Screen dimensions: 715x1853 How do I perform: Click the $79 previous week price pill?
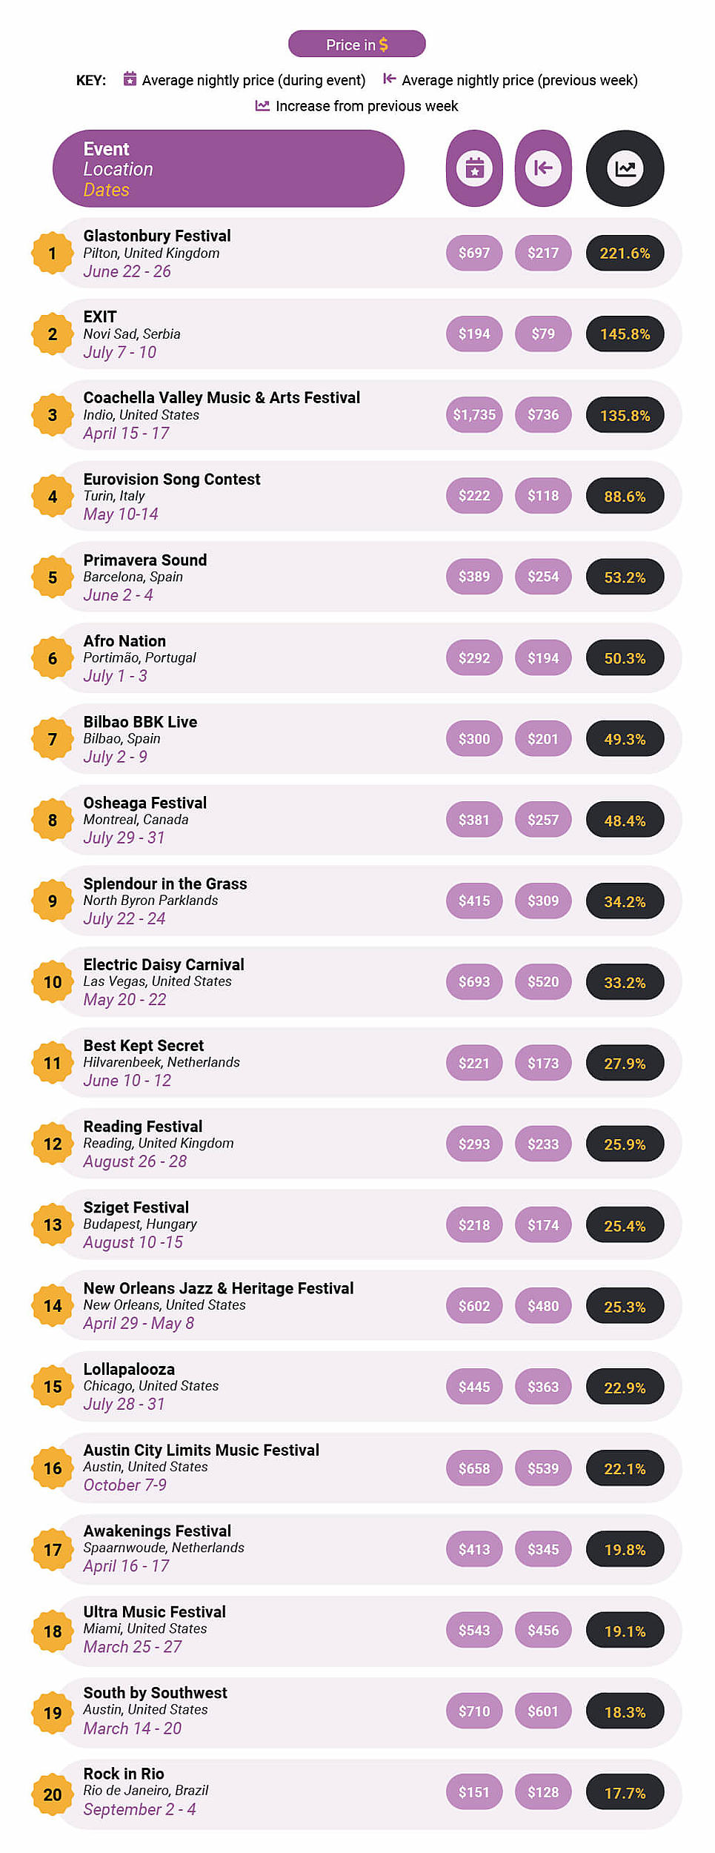543,334
